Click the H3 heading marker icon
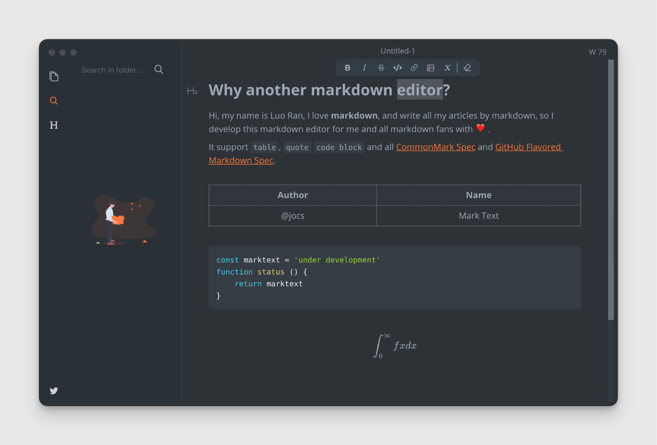Image resolution: width=657 pixels, height=445 pixels. pos(192,91)
